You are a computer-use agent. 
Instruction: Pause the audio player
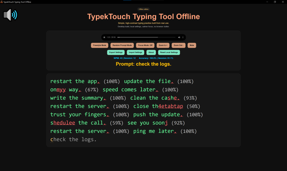(x=104, y=37)
